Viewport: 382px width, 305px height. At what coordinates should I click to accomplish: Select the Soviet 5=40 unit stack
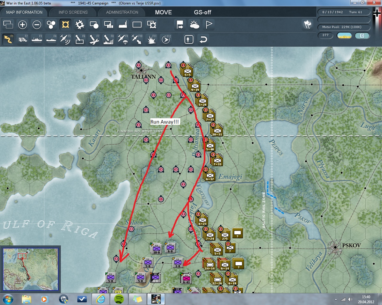click(x=210, y=145)
